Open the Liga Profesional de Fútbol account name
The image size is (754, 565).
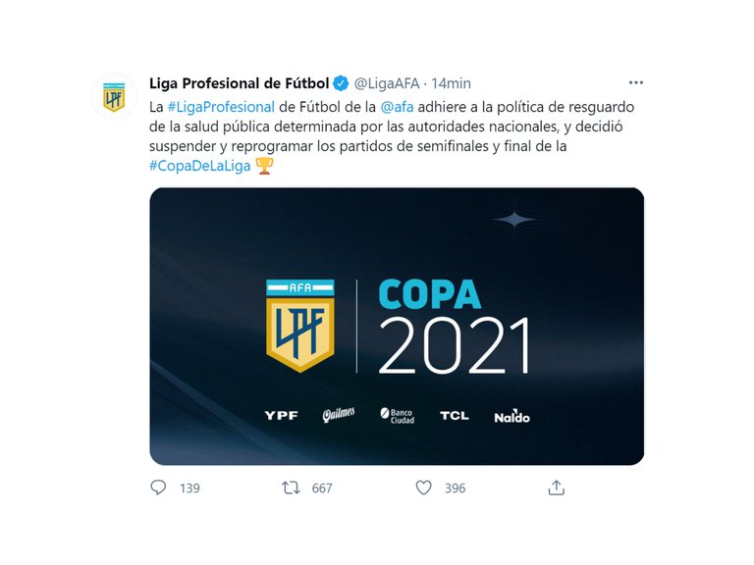point(239,83)
